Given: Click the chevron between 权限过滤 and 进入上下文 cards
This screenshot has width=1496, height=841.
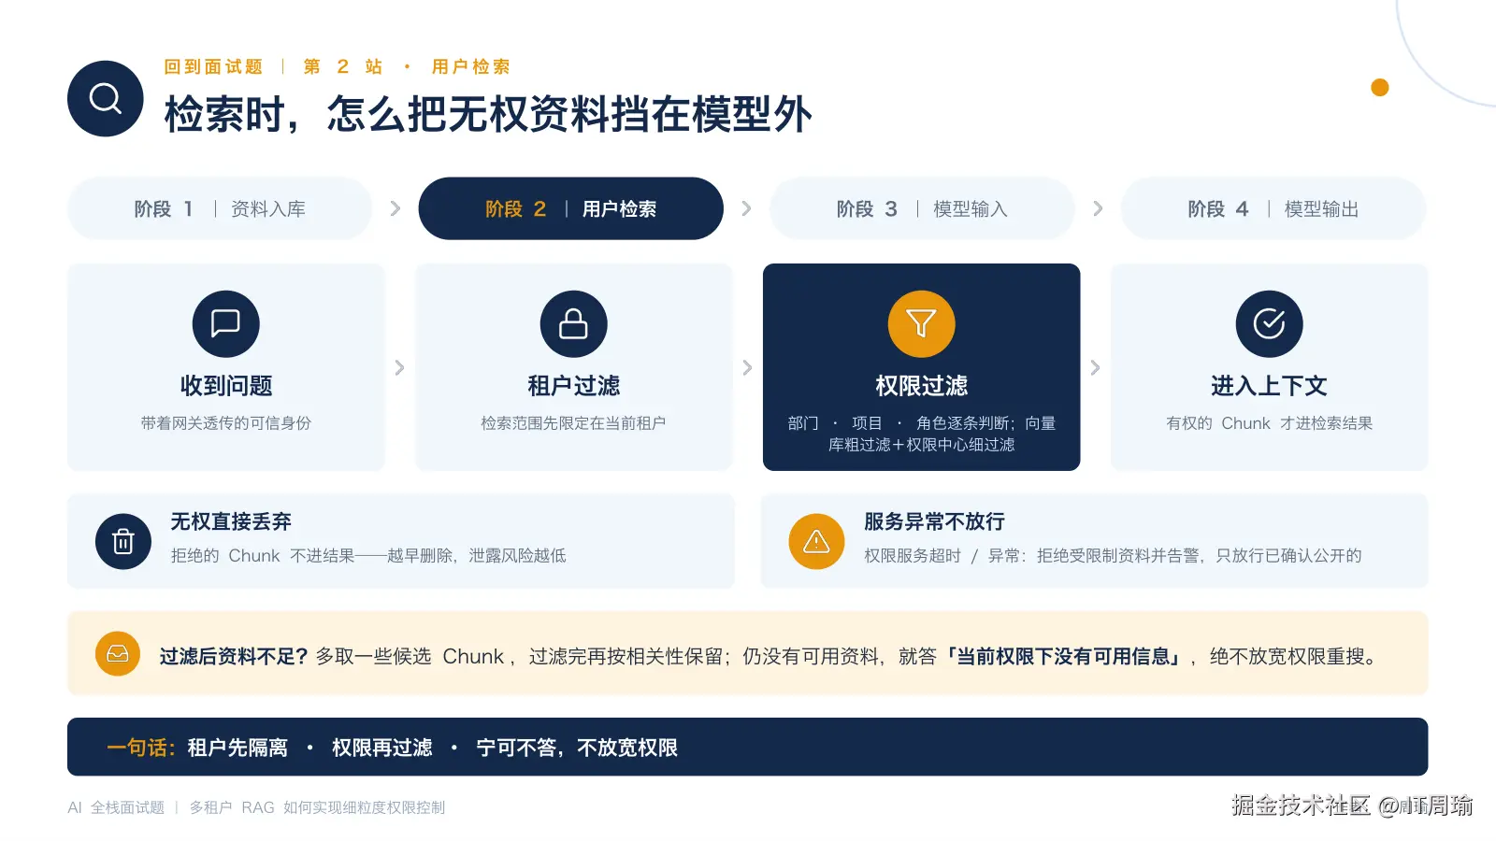Looking at the screenshot, I should pyautogui.click(x=1095, y=367).
